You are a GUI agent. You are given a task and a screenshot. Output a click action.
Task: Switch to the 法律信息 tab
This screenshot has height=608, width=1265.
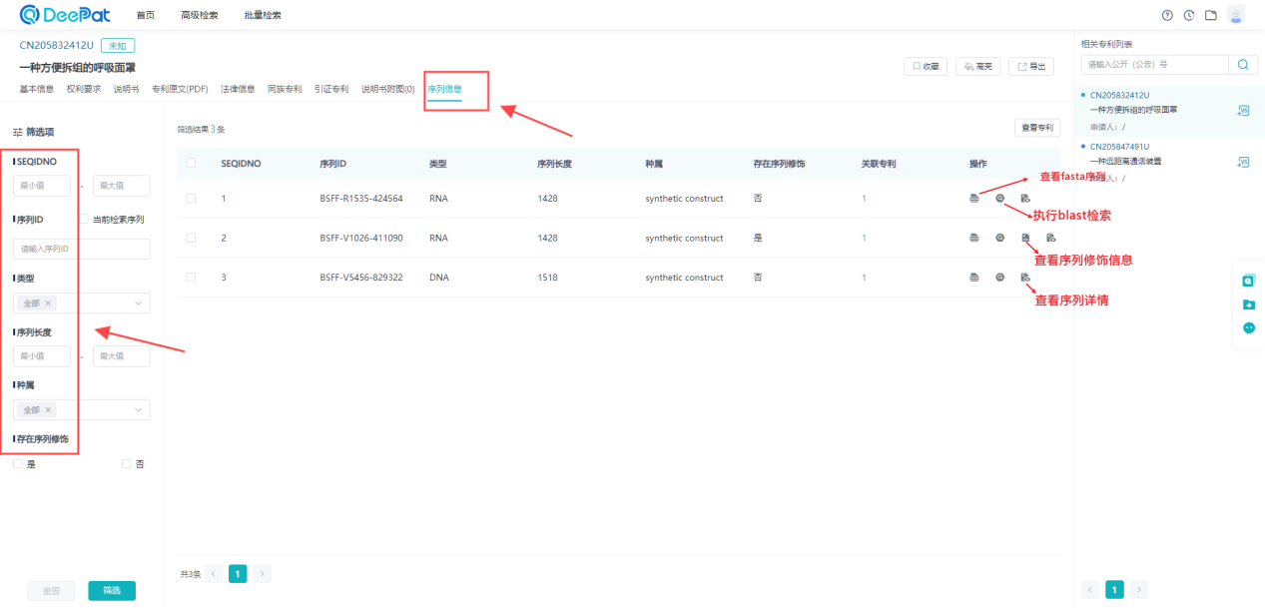238,89
